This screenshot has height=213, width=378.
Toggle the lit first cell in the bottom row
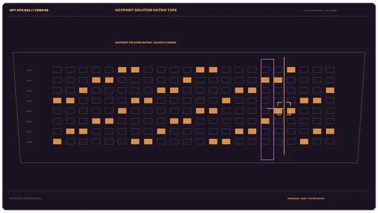coord(57,141)
